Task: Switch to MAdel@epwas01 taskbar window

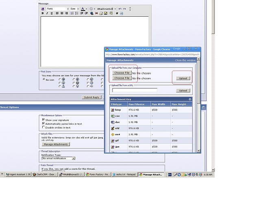Action: tap(72, 175)
